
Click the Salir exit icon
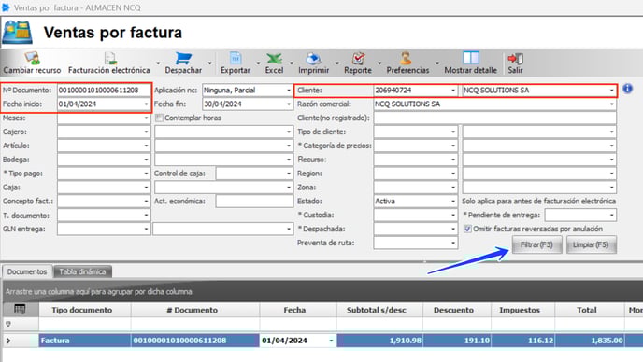515,59
